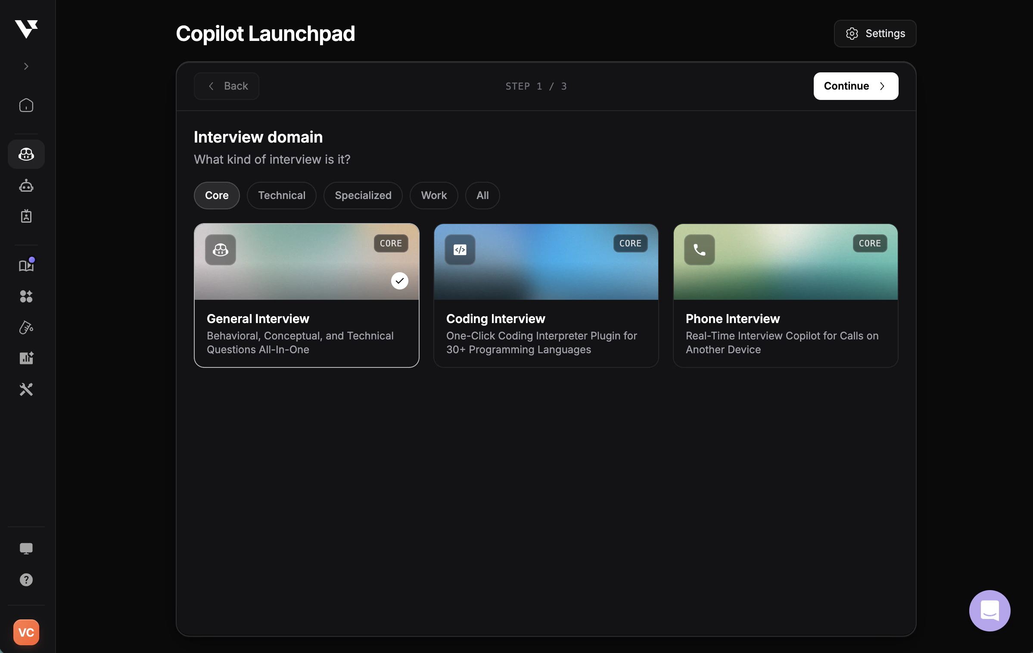The image size is (1033, 653).
Task: Open the chat support bubble
Action: (x=989, y=610)
